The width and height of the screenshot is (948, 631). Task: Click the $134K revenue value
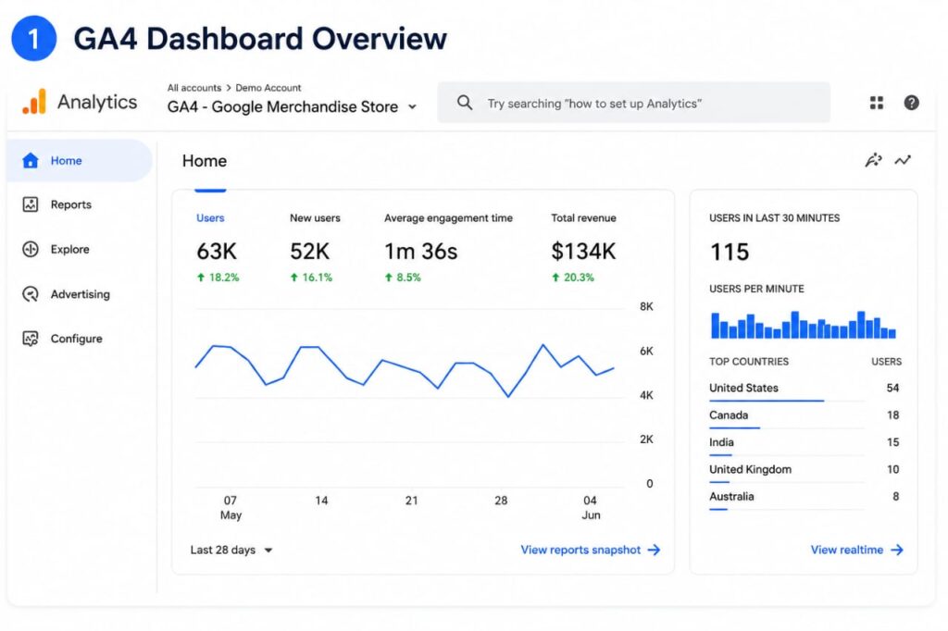point(583,251)
